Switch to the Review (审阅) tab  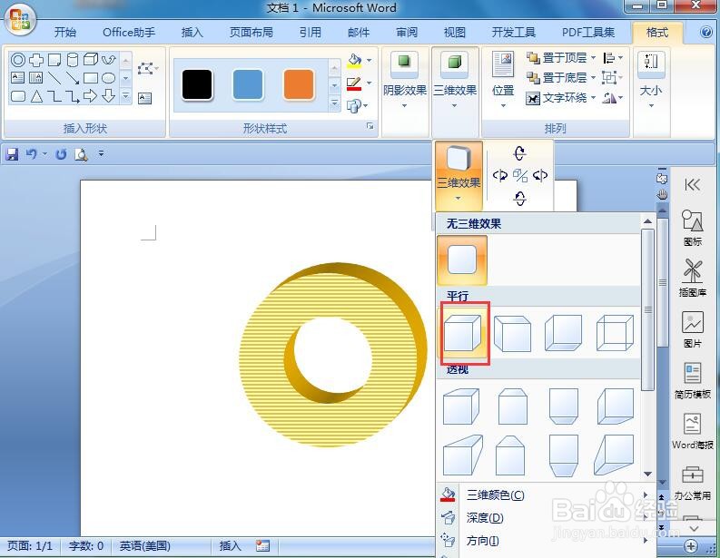(407, 32)
